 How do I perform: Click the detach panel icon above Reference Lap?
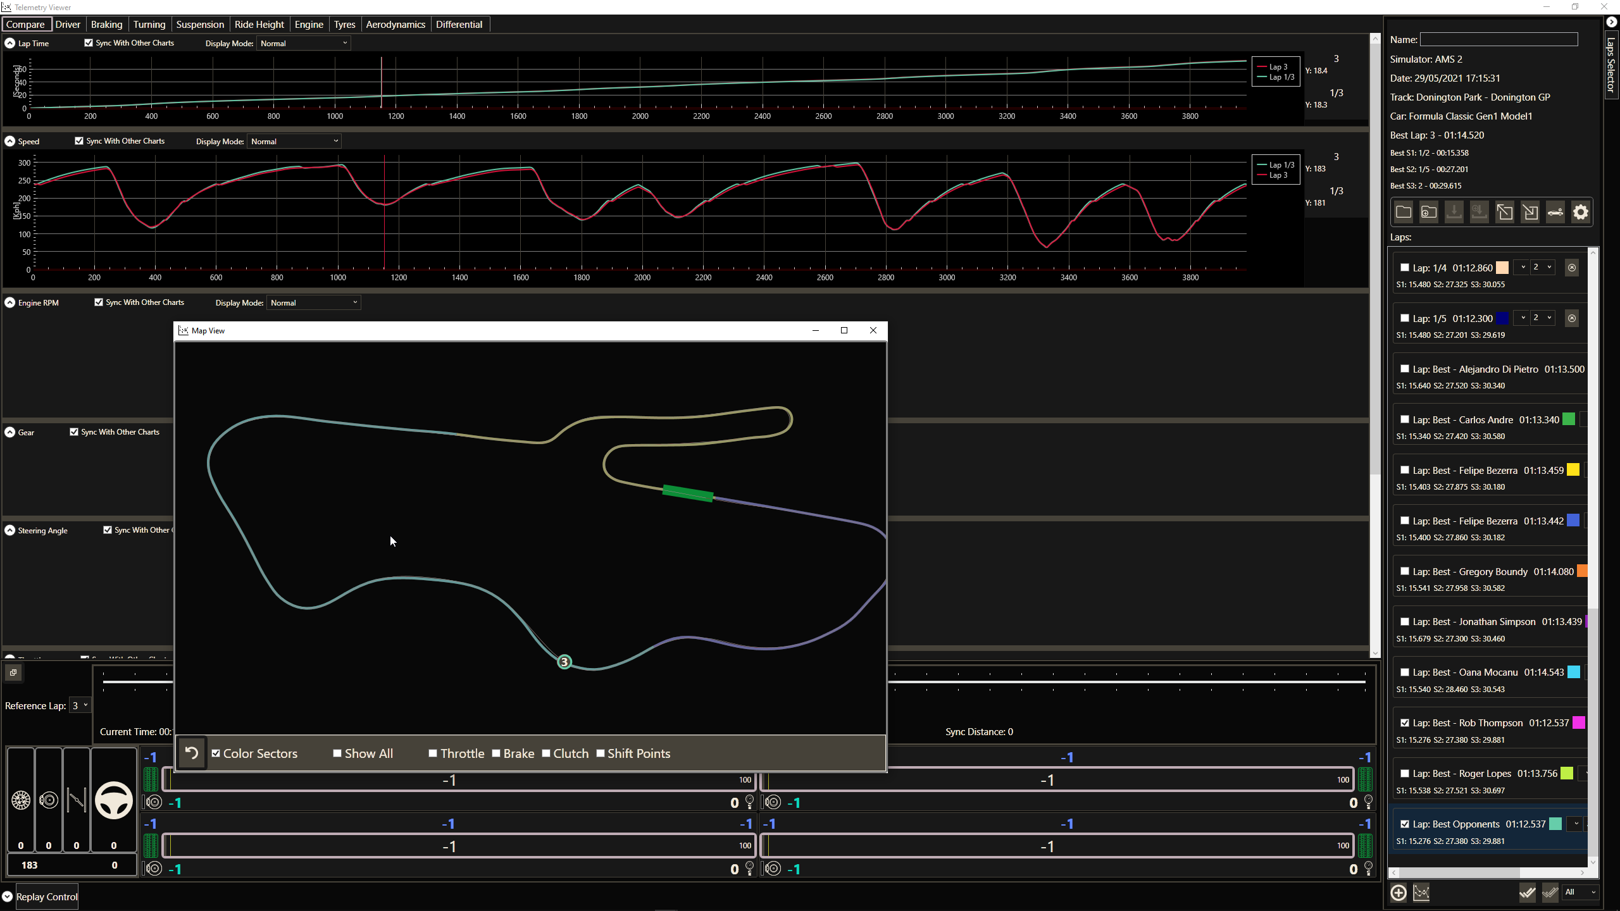point(13,672)
